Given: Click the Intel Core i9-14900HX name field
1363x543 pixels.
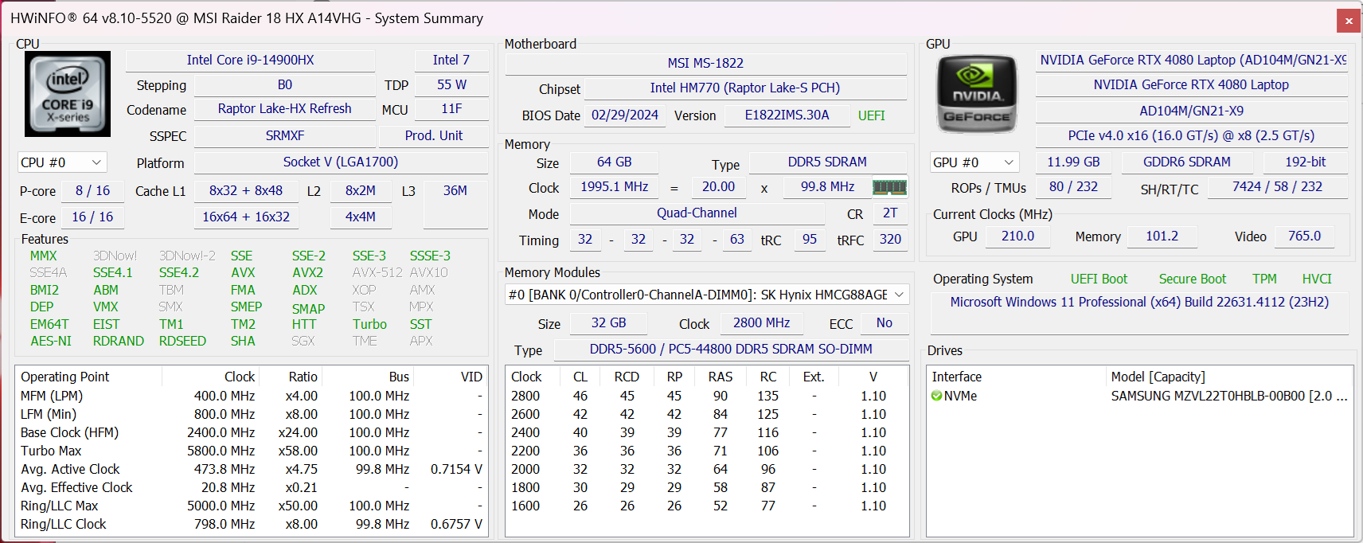Looking at the screenshot, I should (250, 61).
